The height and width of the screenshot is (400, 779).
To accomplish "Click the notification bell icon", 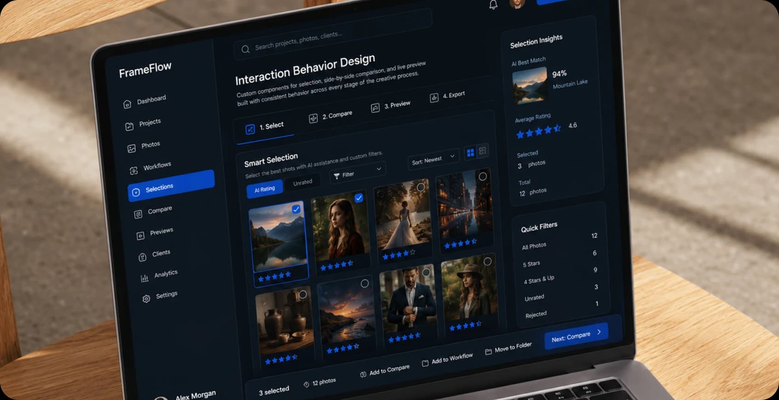I will 493,5.
